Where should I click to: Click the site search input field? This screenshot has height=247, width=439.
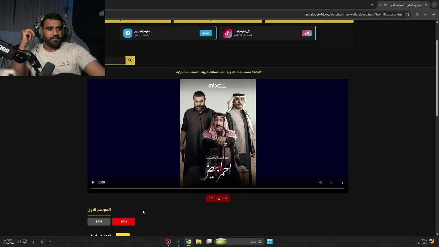tap(115, 60)
